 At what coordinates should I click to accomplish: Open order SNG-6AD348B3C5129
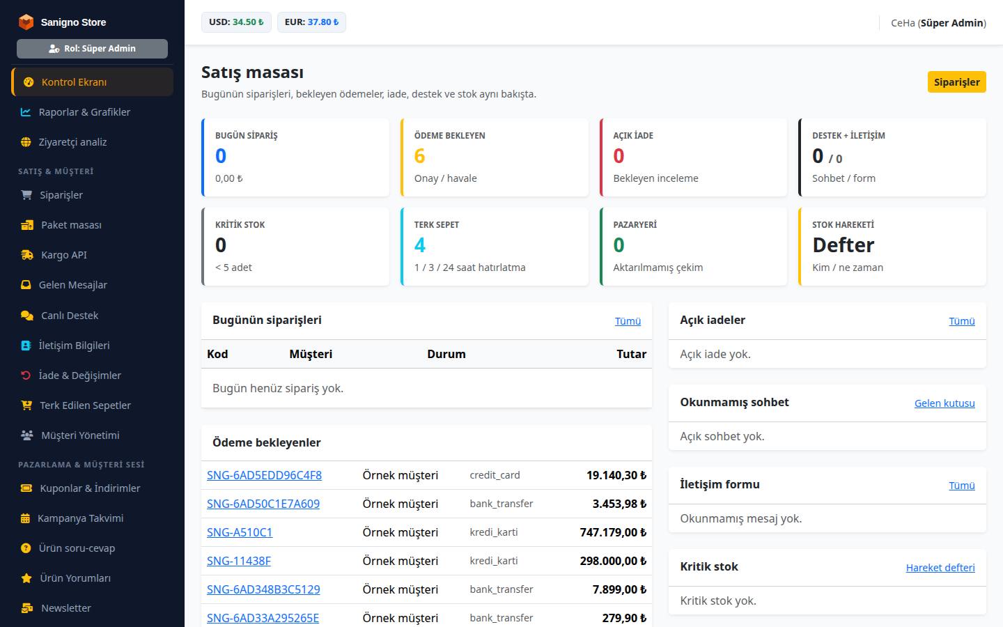(x=263, y=589)
